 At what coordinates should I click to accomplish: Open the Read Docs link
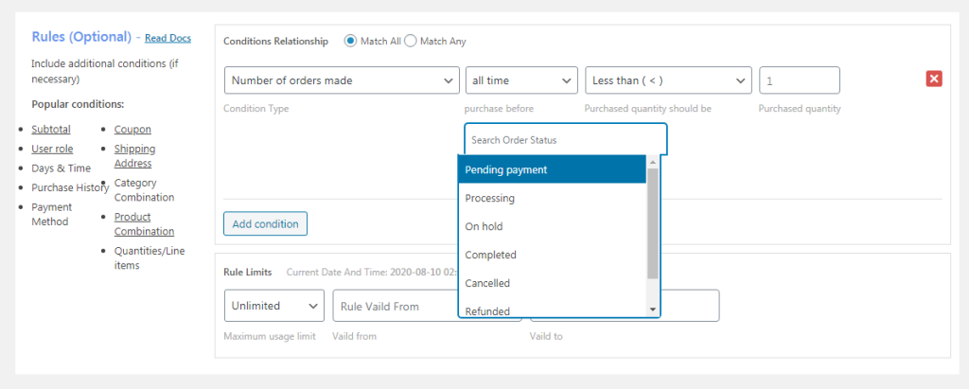tap(168, 38)
